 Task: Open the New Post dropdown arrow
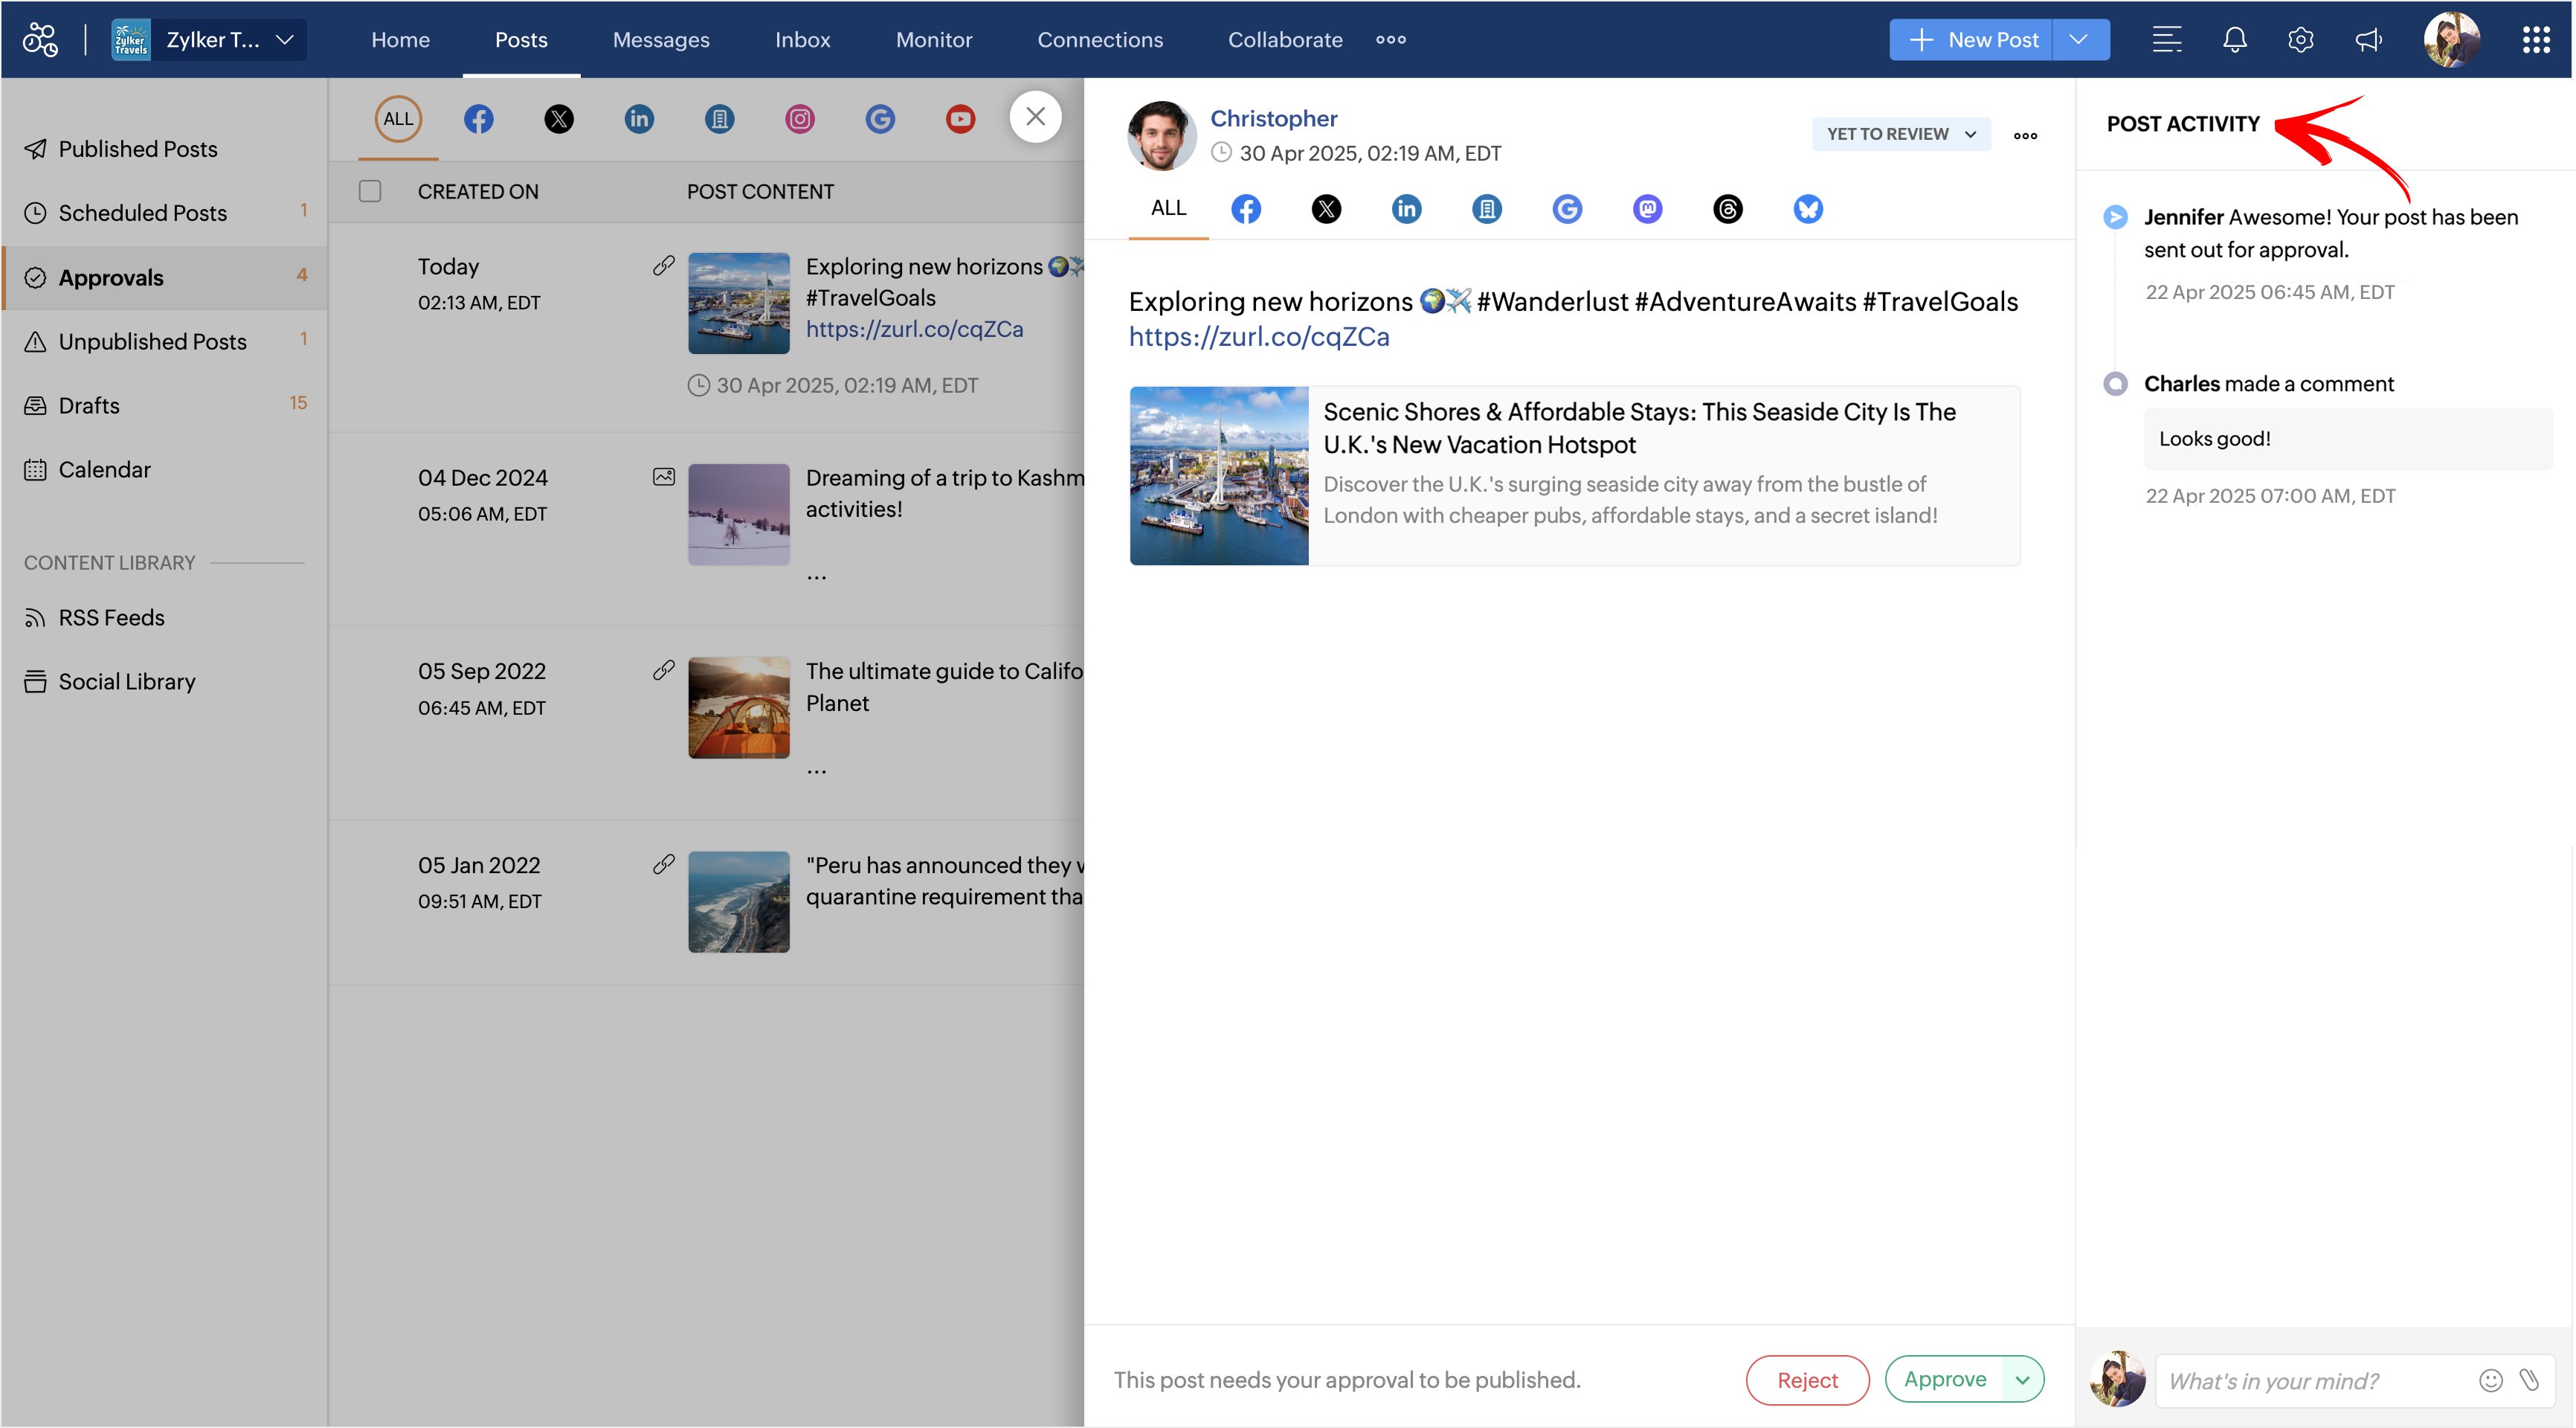coord(2079,40)
